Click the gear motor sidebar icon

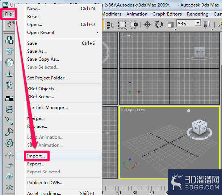(9, 143)
